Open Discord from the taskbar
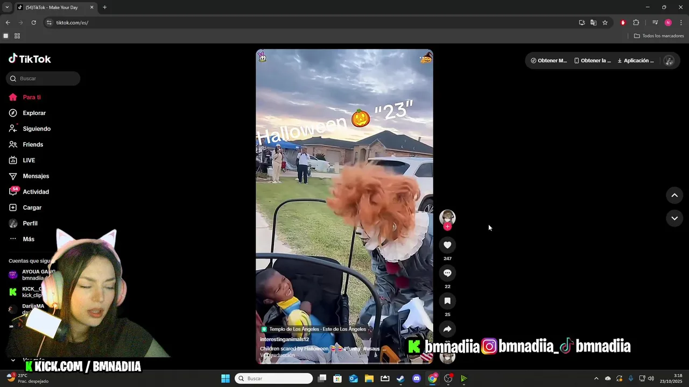 (x=416, y=378)
